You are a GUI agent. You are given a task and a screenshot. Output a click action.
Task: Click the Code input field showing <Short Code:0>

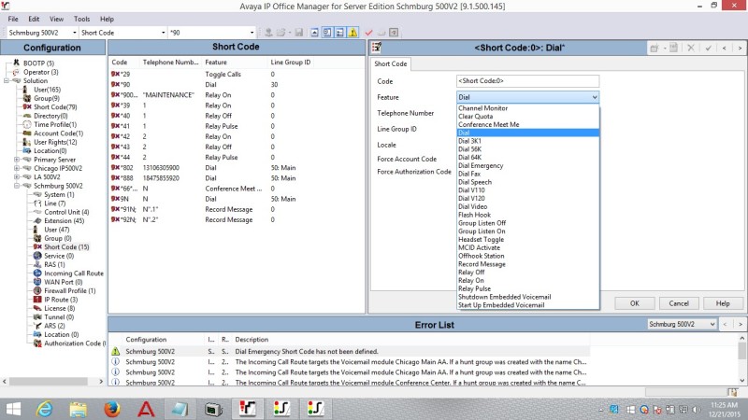(x=527, y=81)
